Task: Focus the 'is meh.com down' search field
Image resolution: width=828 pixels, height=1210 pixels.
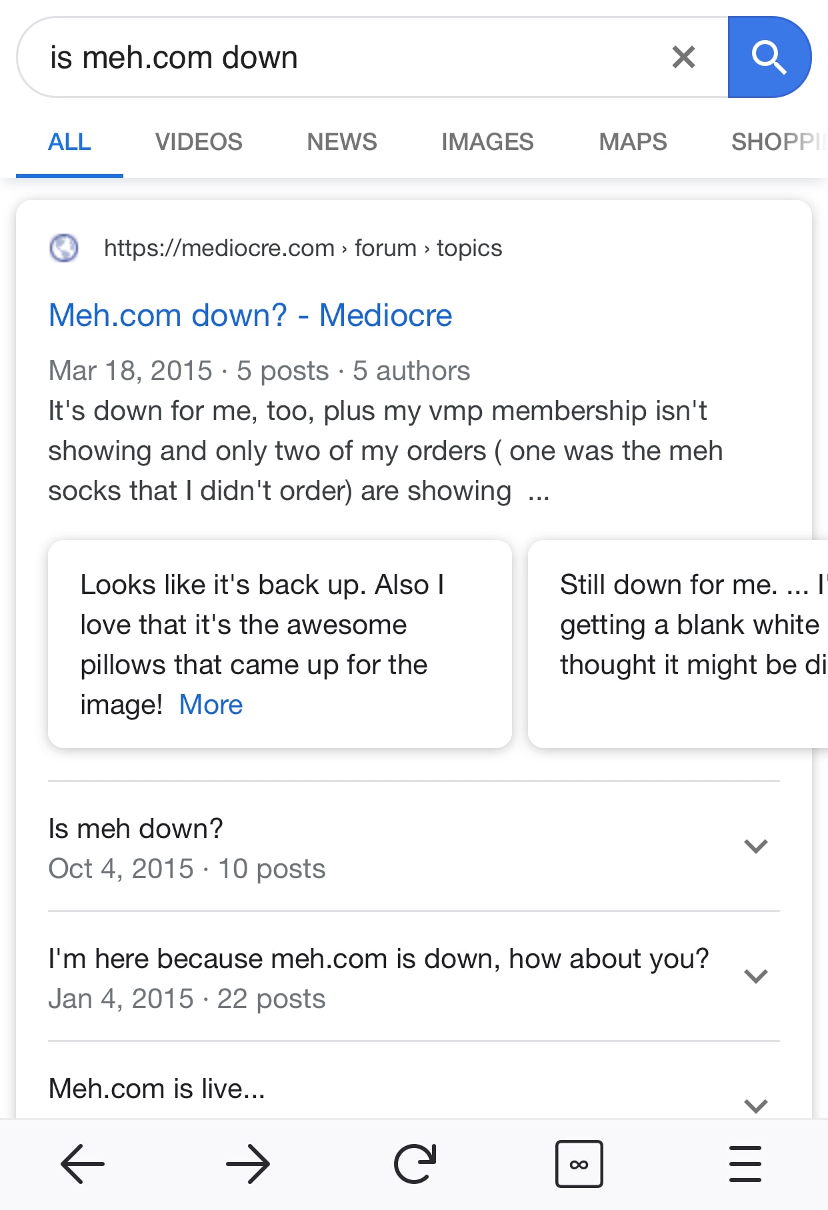Action: click(333, 57)
